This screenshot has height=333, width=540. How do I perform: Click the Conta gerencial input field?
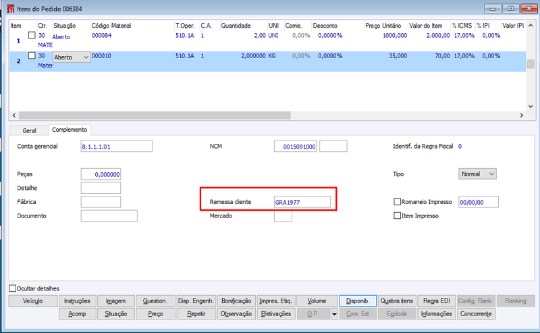pyautogui.click(x=116, y=146)
